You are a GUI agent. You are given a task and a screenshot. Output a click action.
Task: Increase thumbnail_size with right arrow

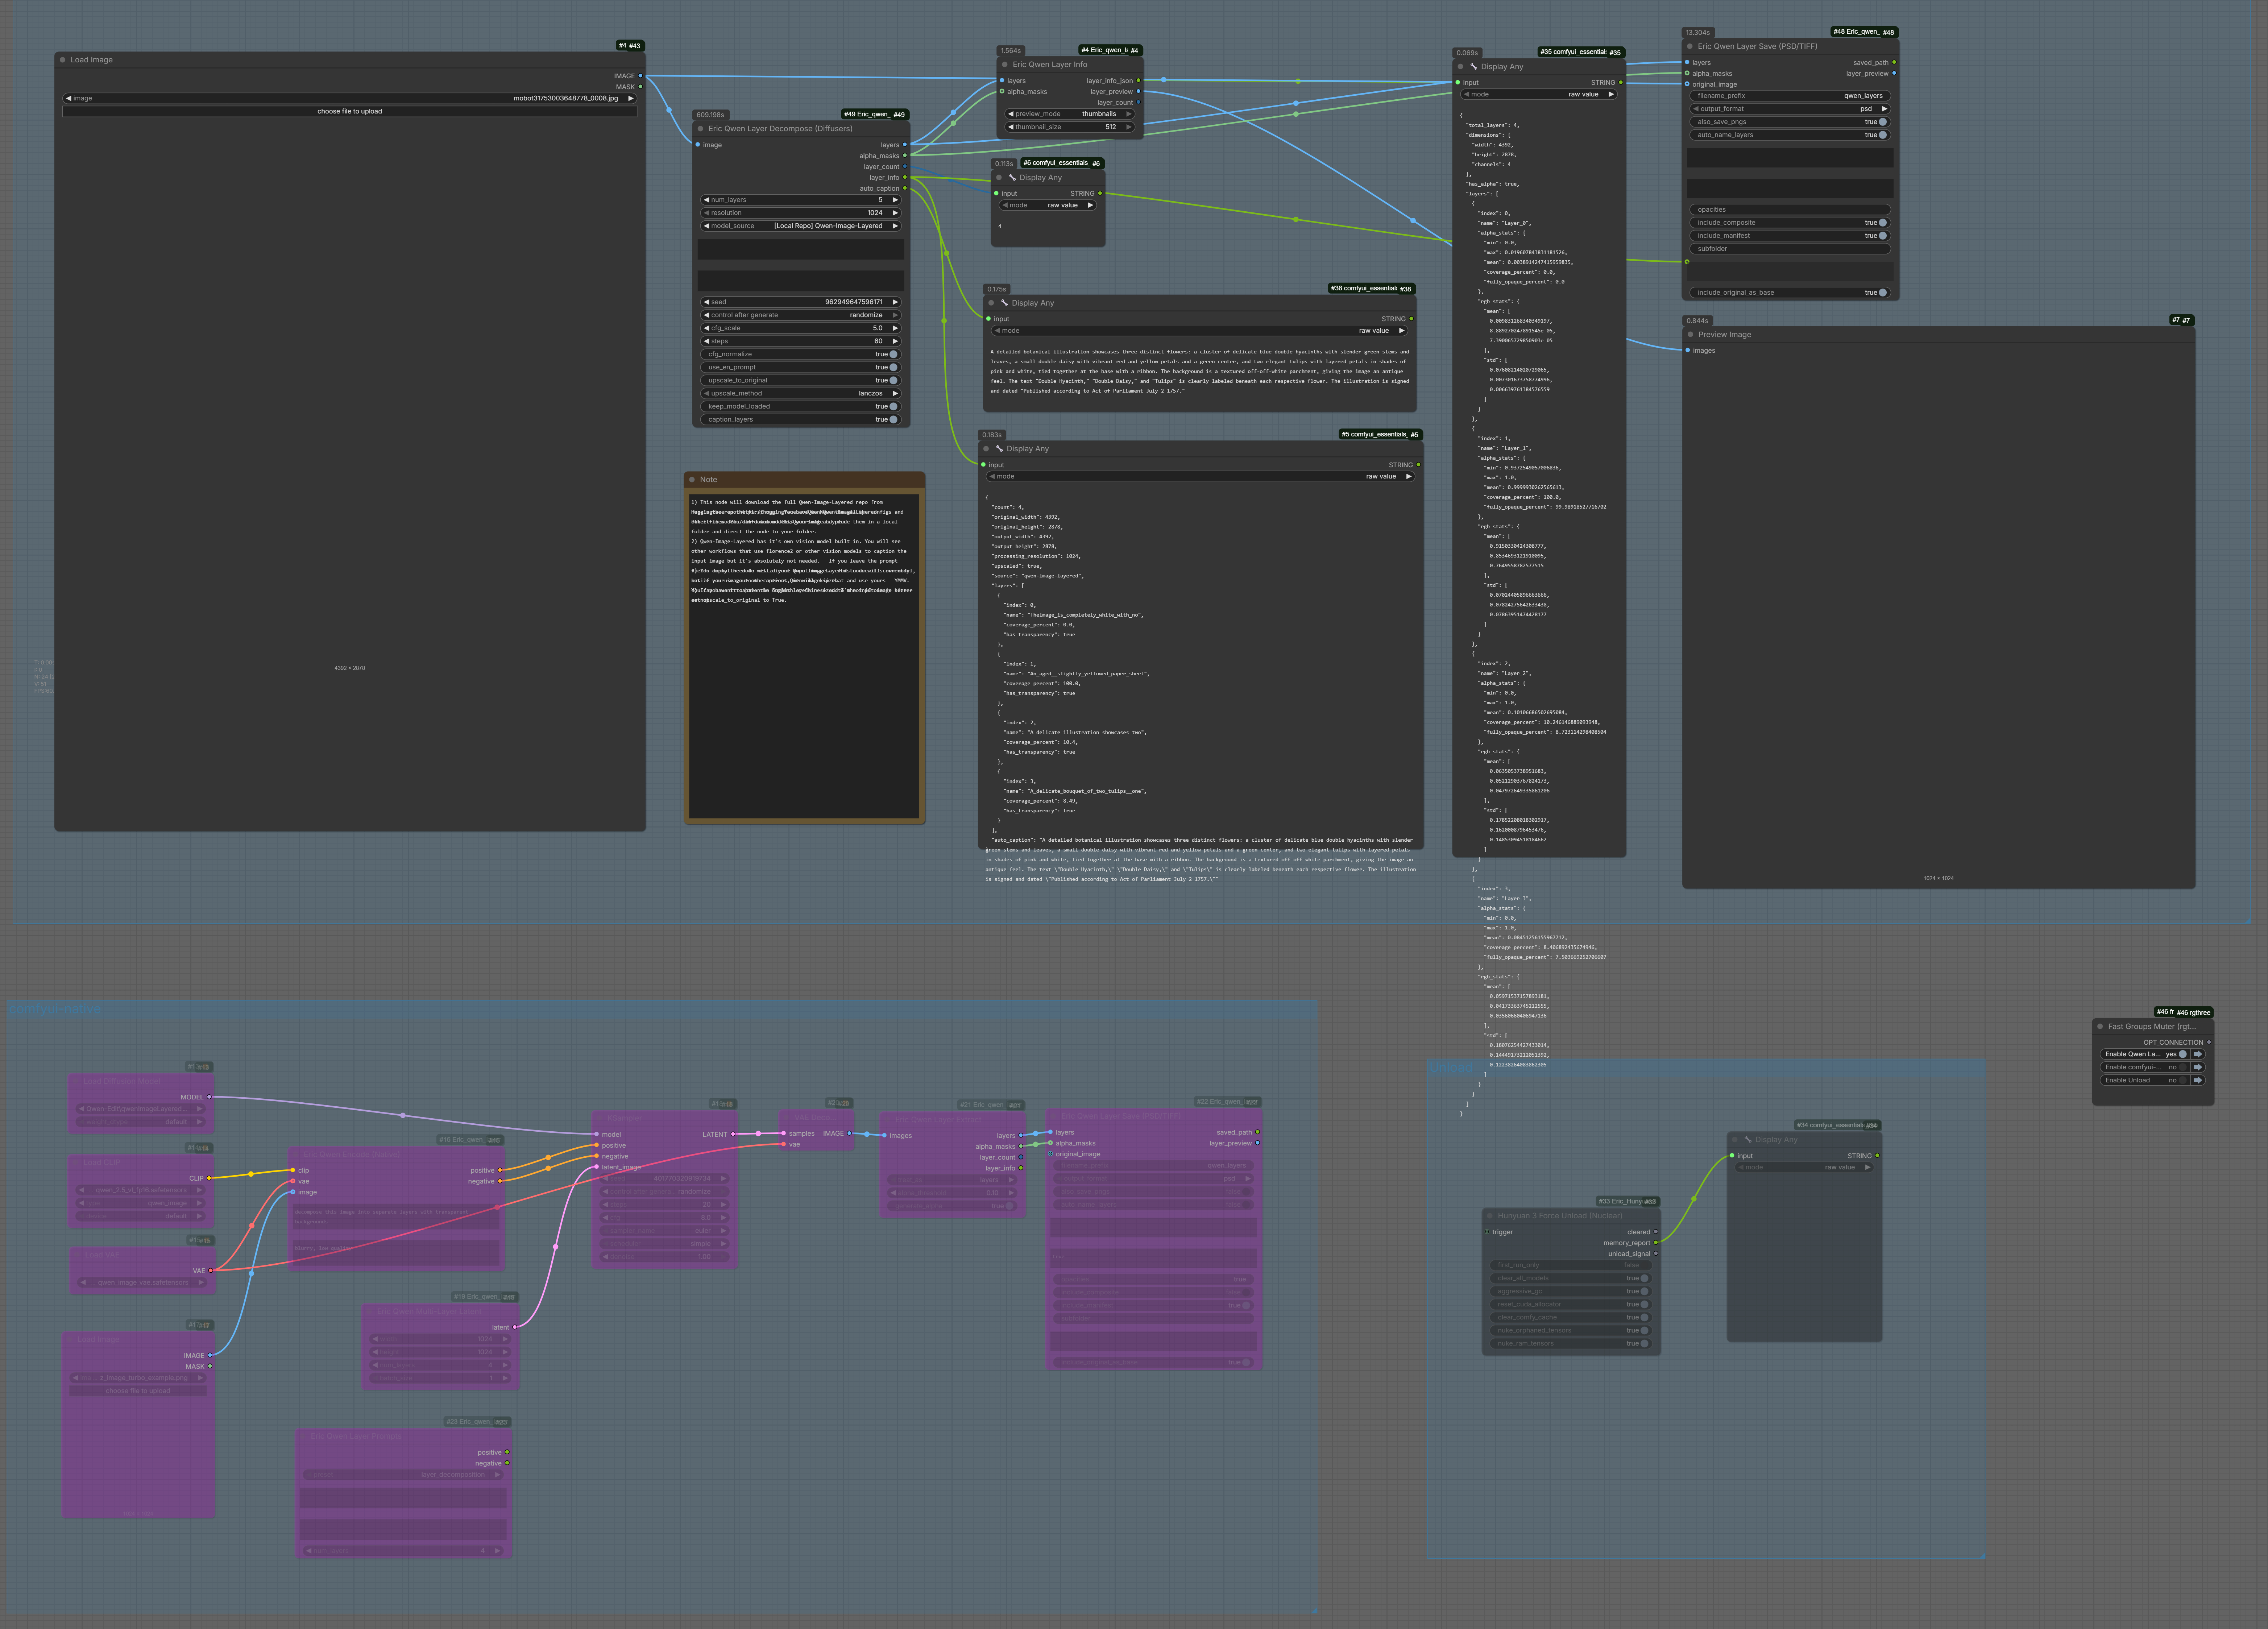(x=1129, y=127)
